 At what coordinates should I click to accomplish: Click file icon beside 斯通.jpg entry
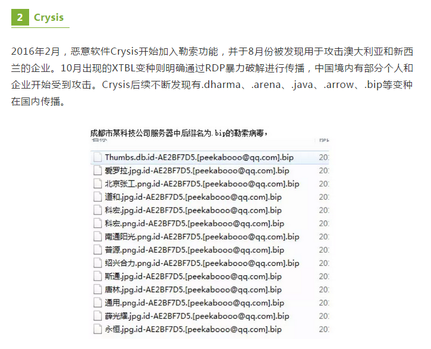tap(97, 276)
